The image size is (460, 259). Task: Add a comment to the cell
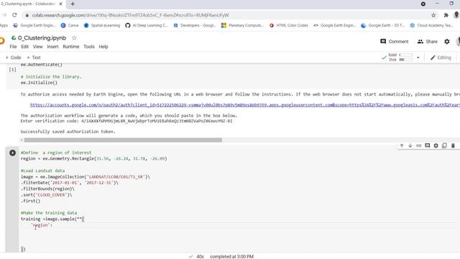point(427,145)
